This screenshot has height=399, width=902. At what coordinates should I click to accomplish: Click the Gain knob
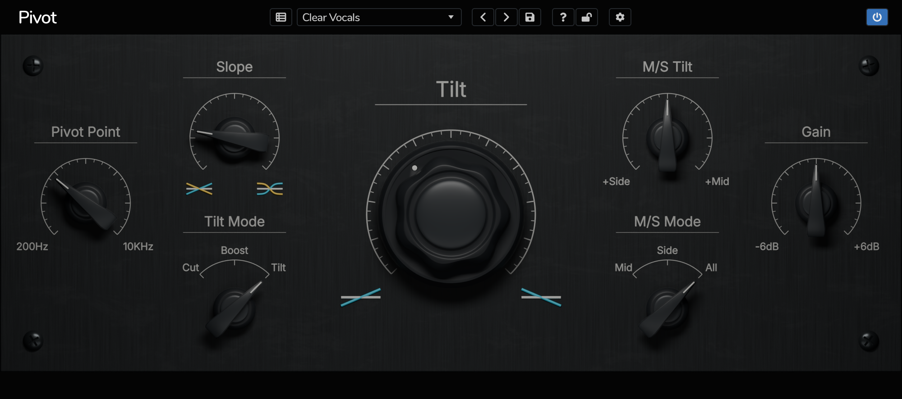pyautogui.click(x=816, y=203)
